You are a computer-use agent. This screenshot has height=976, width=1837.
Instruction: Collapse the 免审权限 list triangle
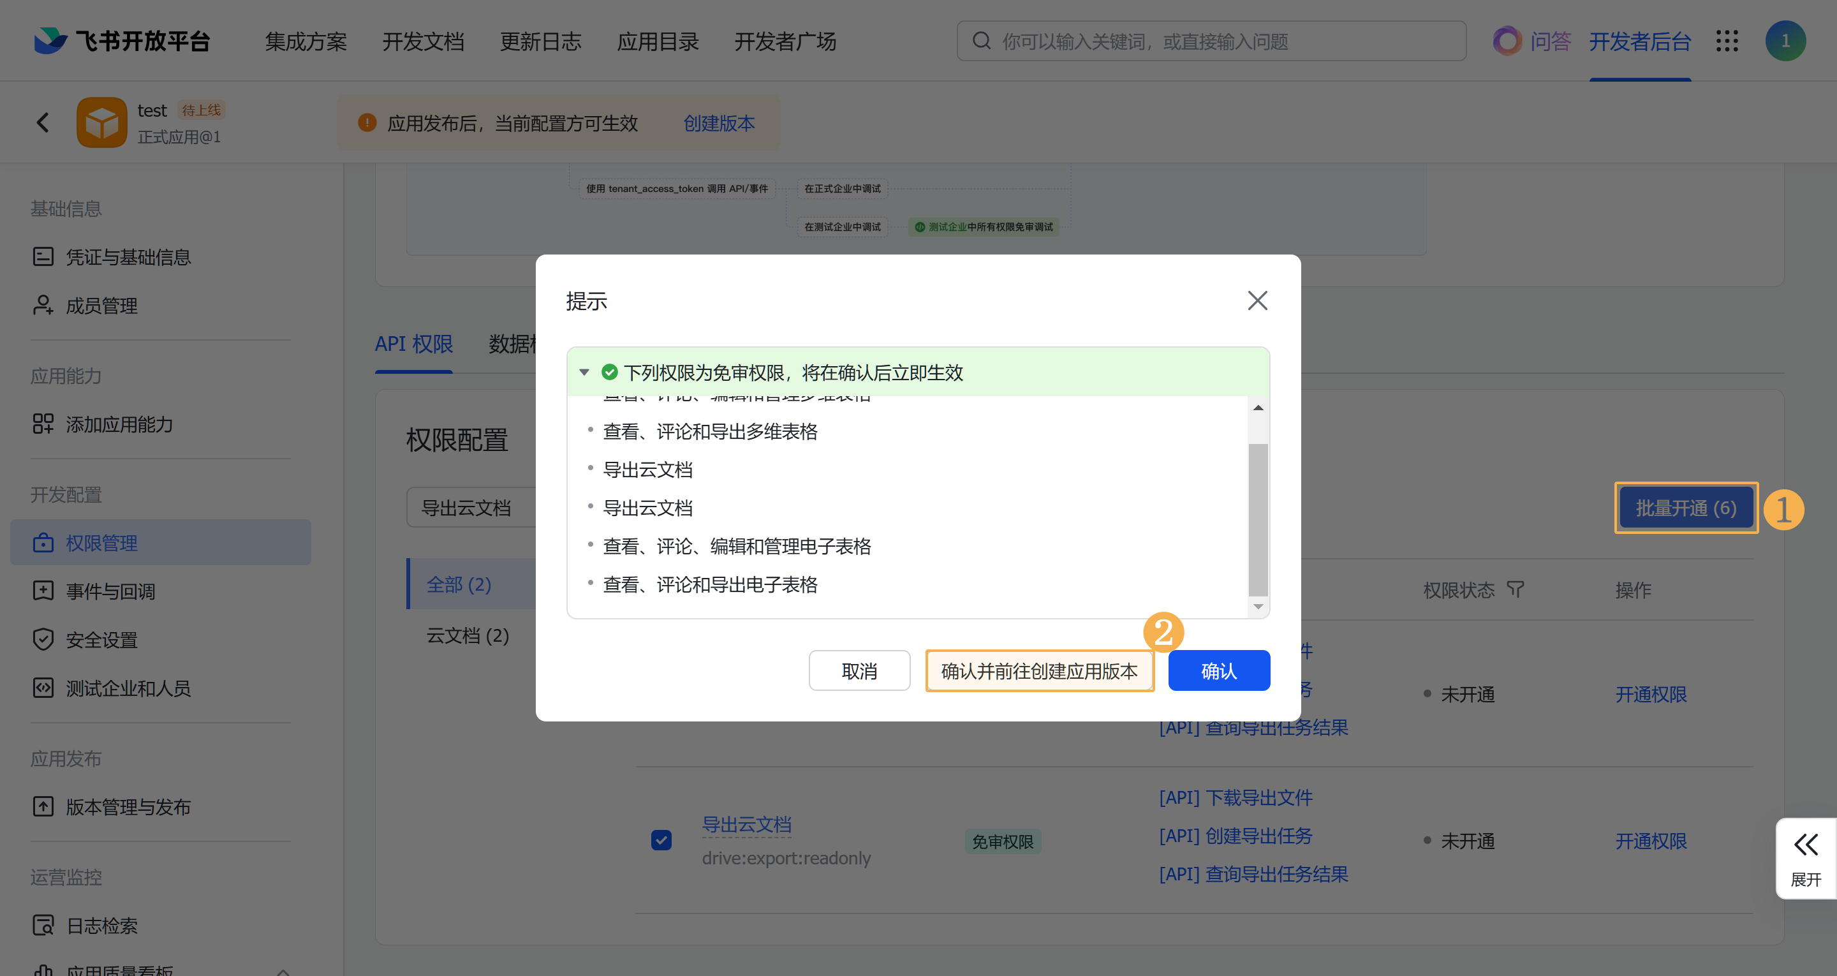coord(584,372)
